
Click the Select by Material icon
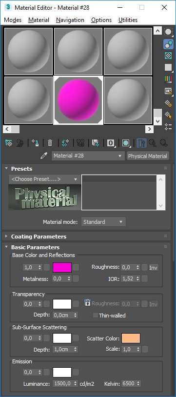168,115
